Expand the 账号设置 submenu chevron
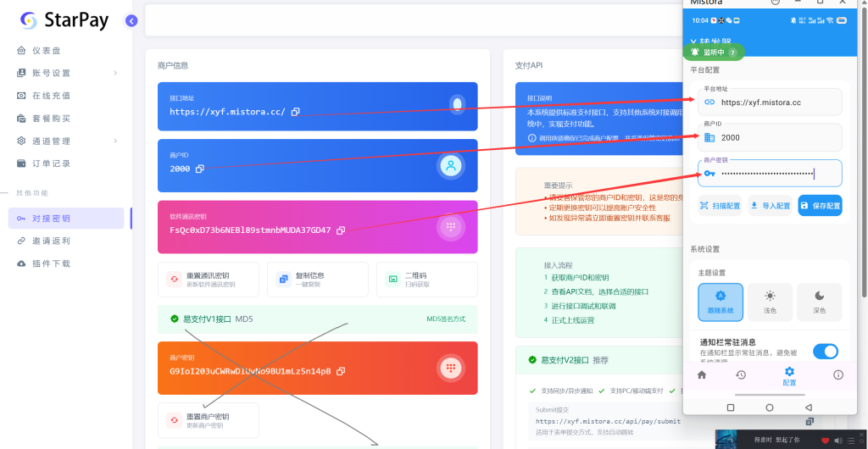This screenshot has height=449, width=868. click(x=115, y=73)
